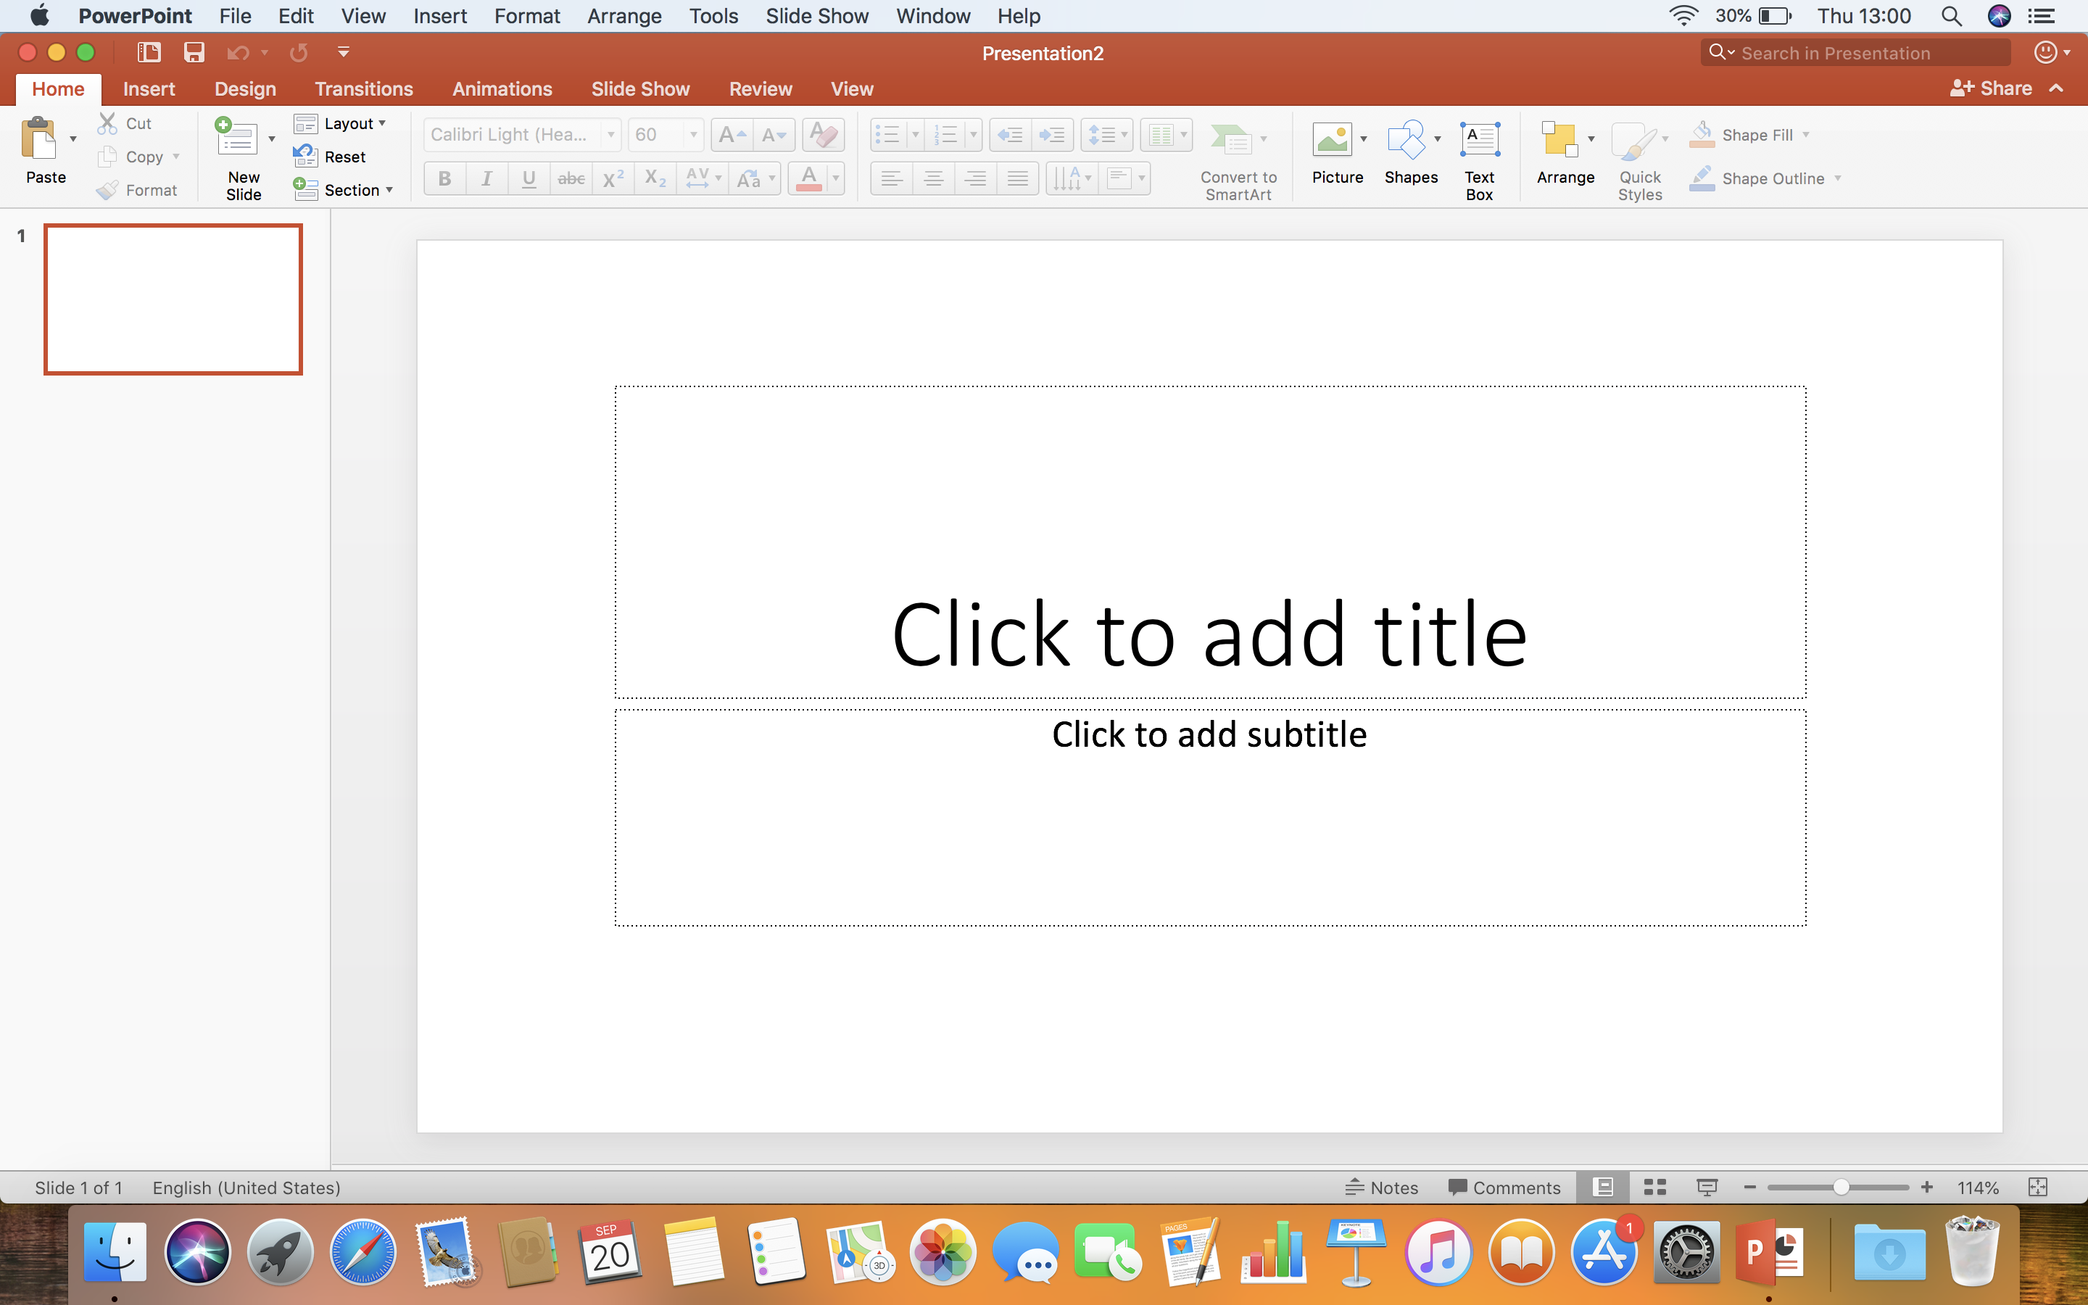2088x1305 pixels.
Task: Toggle Bold formatting
Action: [444, 178]
